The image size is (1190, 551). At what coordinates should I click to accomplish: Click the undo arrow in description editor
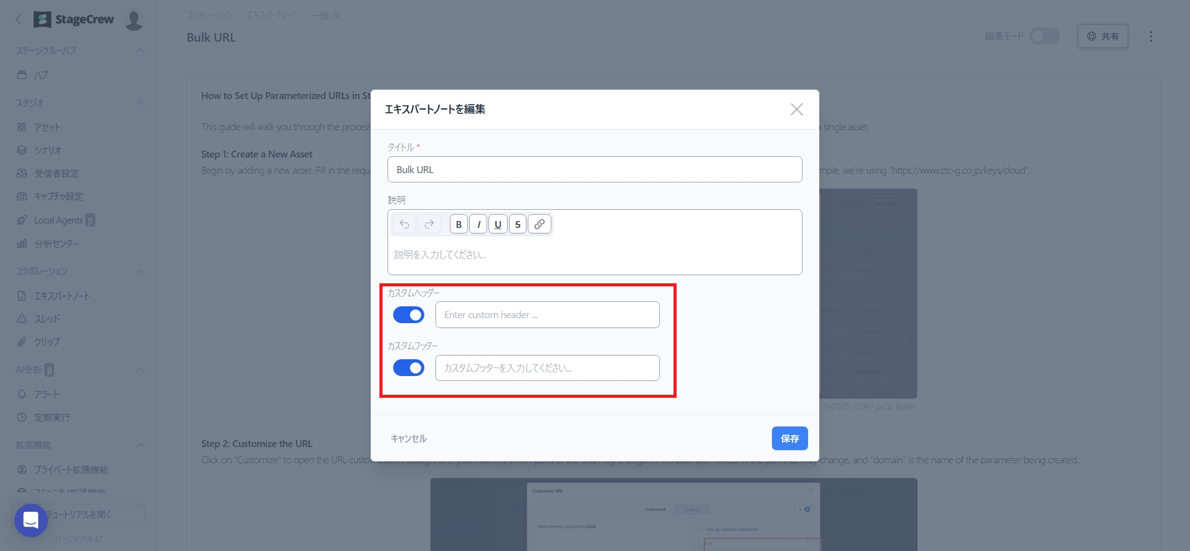pos(404,224)
